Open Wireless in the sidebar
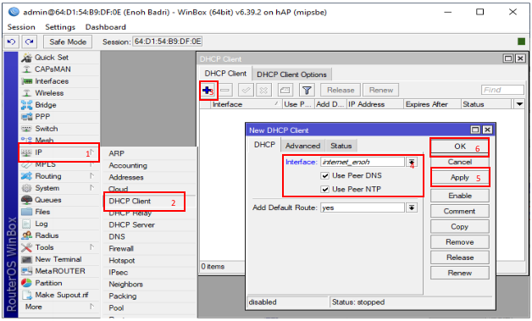The height and width of the screenshot is (321, 532). tap(49, 93)
